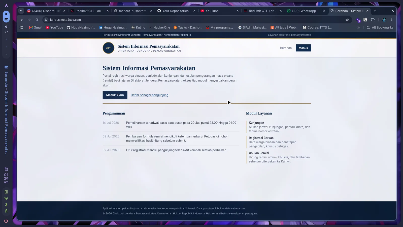The height and width of the screenshot is (227, 403).
Task: Click Daftar sebagai pengunjung link
Action: tap(149, 95)
